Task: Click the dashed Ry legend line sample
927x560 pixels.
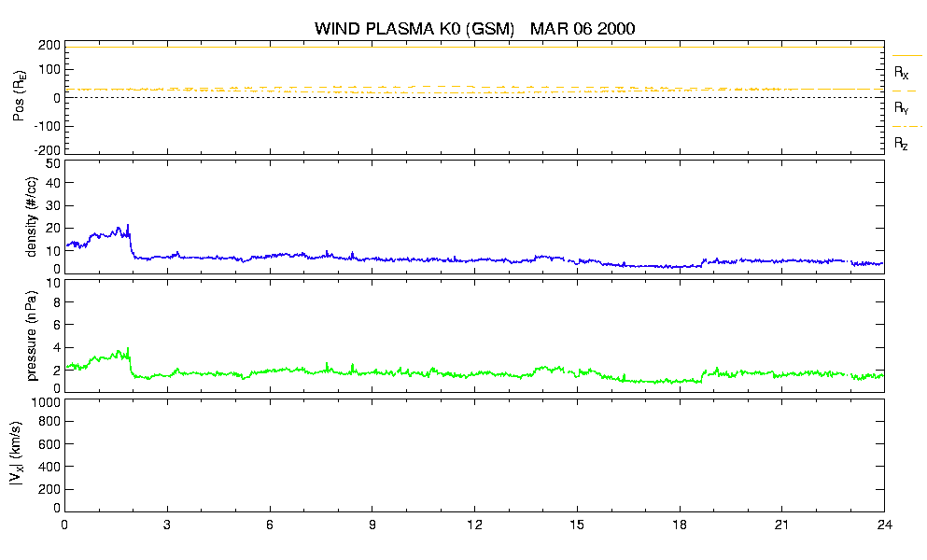Action: tap(906, 91)
